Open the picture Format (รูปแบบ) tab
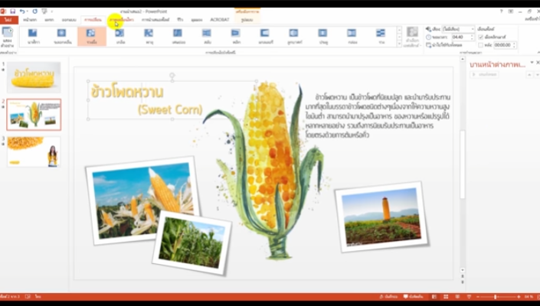 (247, 20)
